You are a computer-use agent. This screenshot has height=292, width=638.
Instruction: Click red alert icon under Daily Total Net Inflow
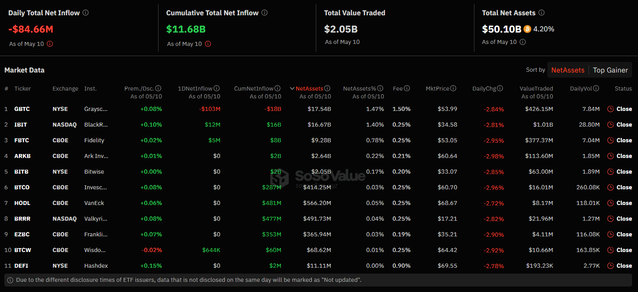pos(50,44)
